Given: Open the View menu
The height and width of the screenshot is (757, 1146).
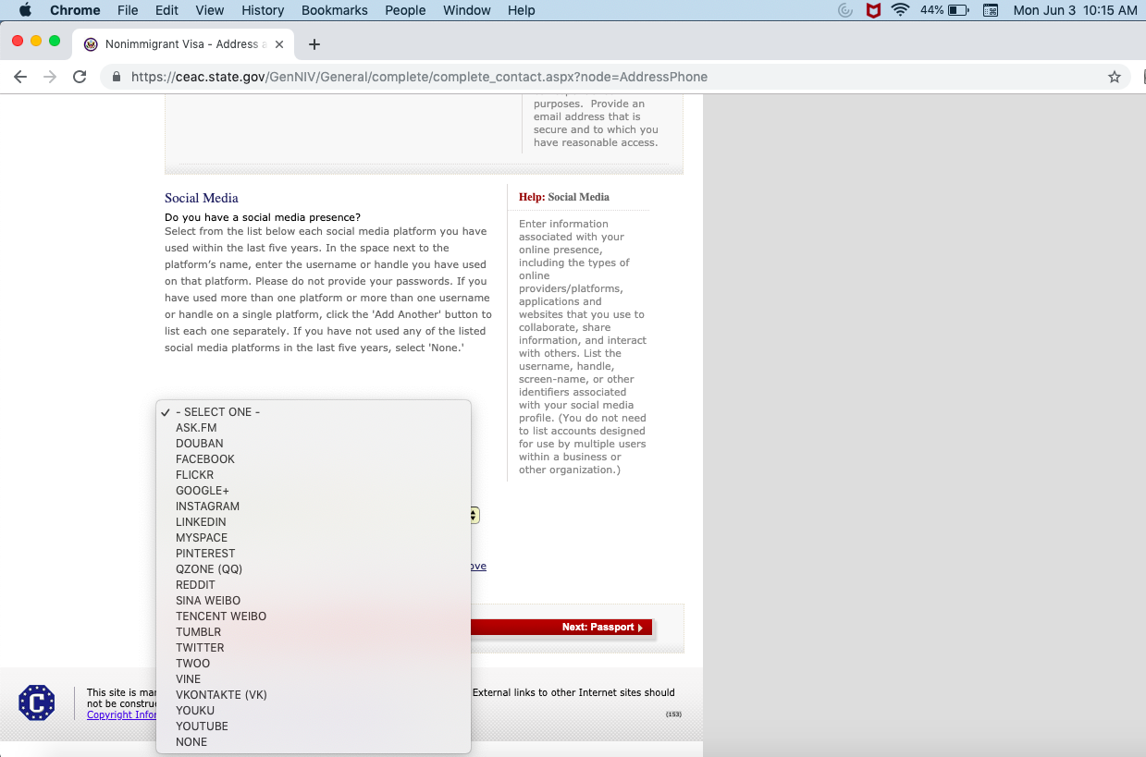Looking at the screenshot, I should tap(210, 10).
